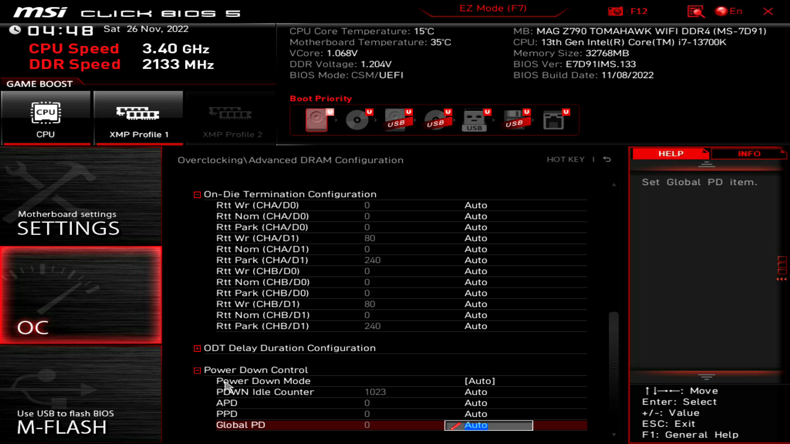Set Rtt Nom (CHB/D0) Auto value

point(476,282)
